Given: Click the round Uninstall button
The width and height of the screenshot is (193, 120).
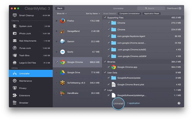Looking at the screenshot, I should pyautogui.click(x=118, y=103).
